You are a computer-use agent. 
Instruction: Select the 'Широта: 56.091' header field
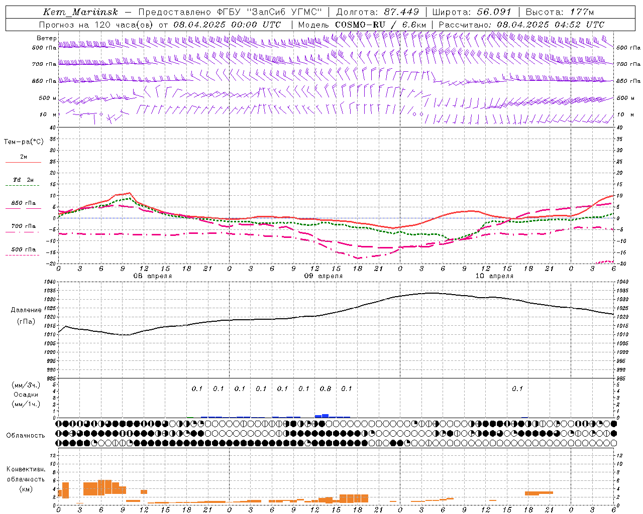tap(472, 12)
